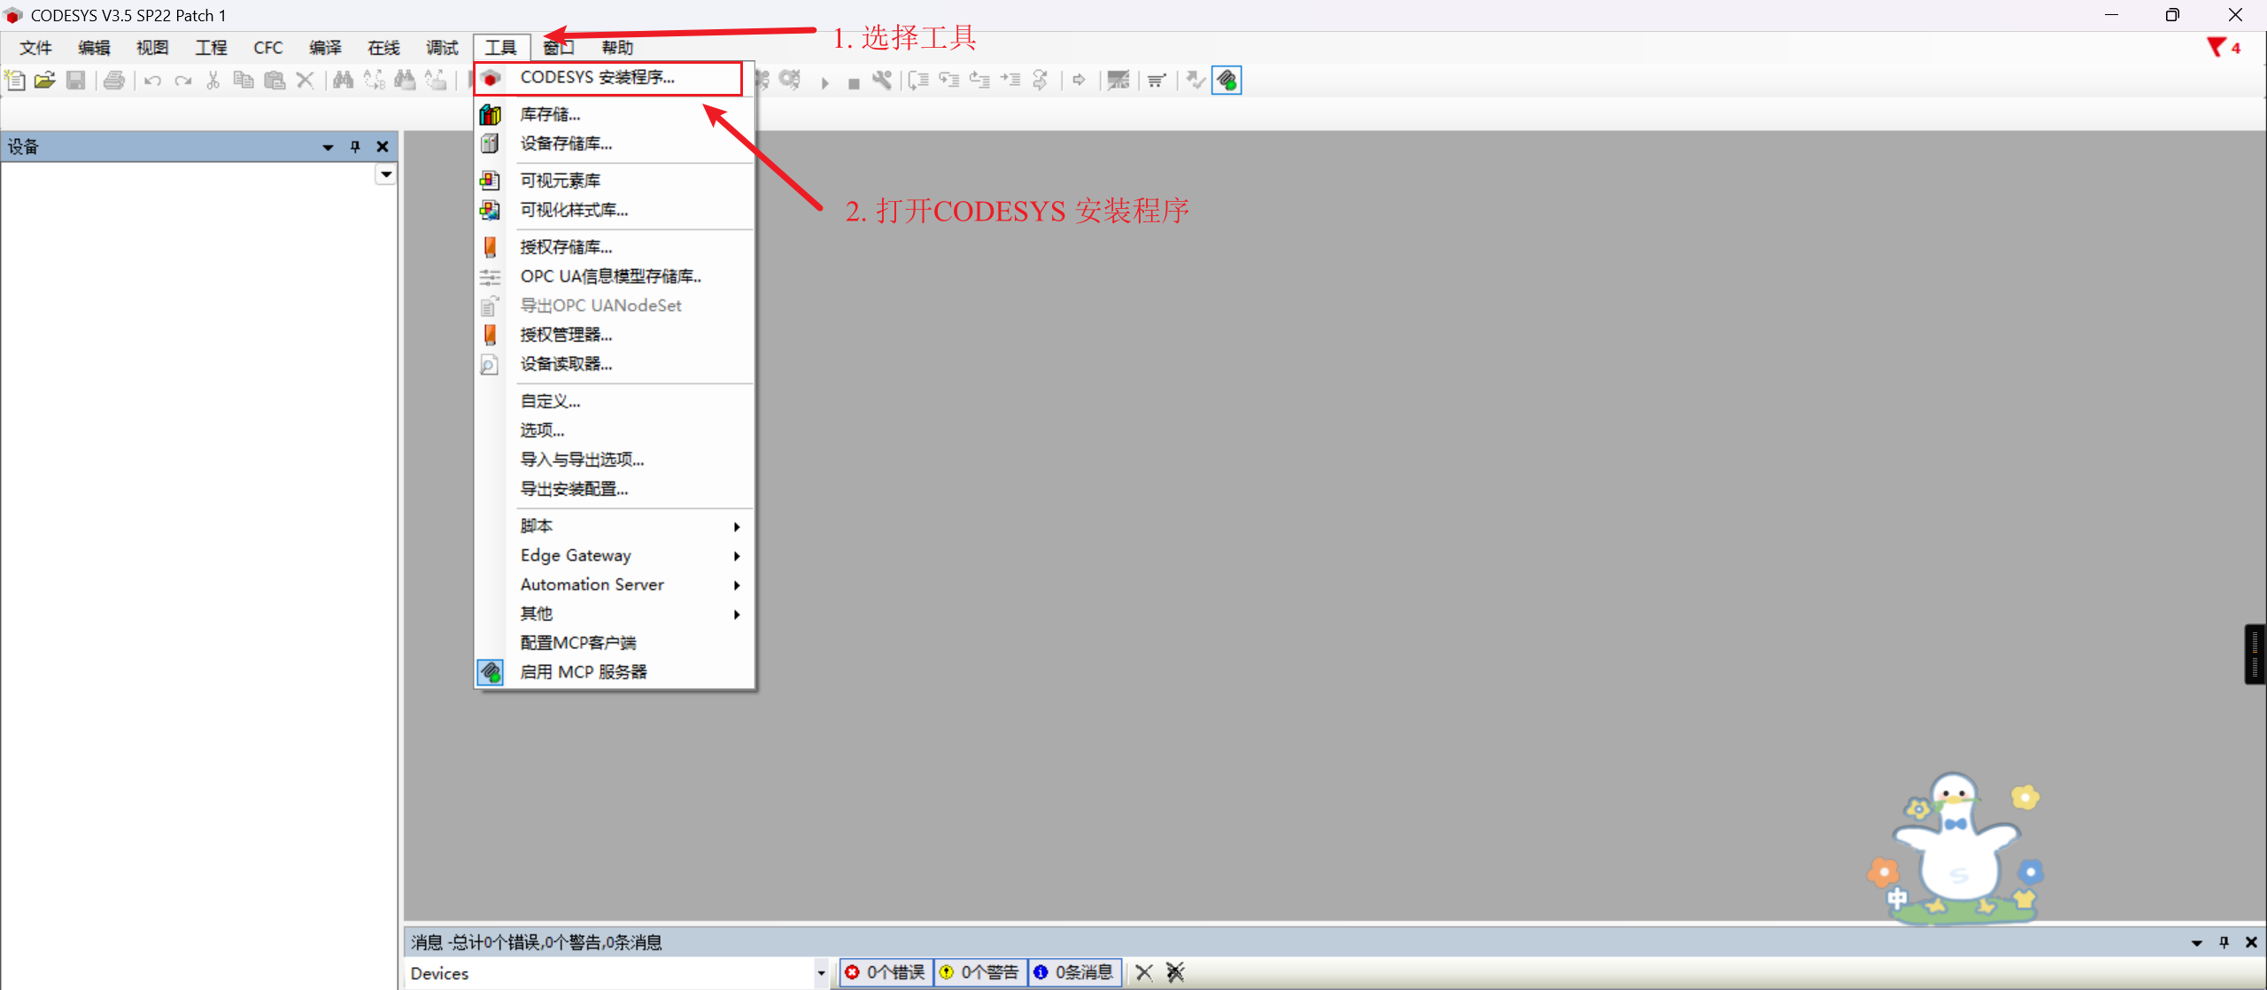Print using the printer toolbar icon
This screenshot has height=990, width=2267.
(114, 81)
